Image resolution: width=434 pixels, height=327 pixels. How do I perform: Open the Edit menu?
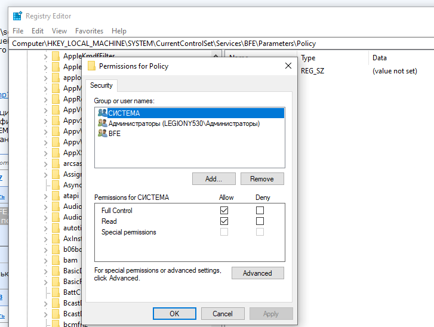pos(38,30)
